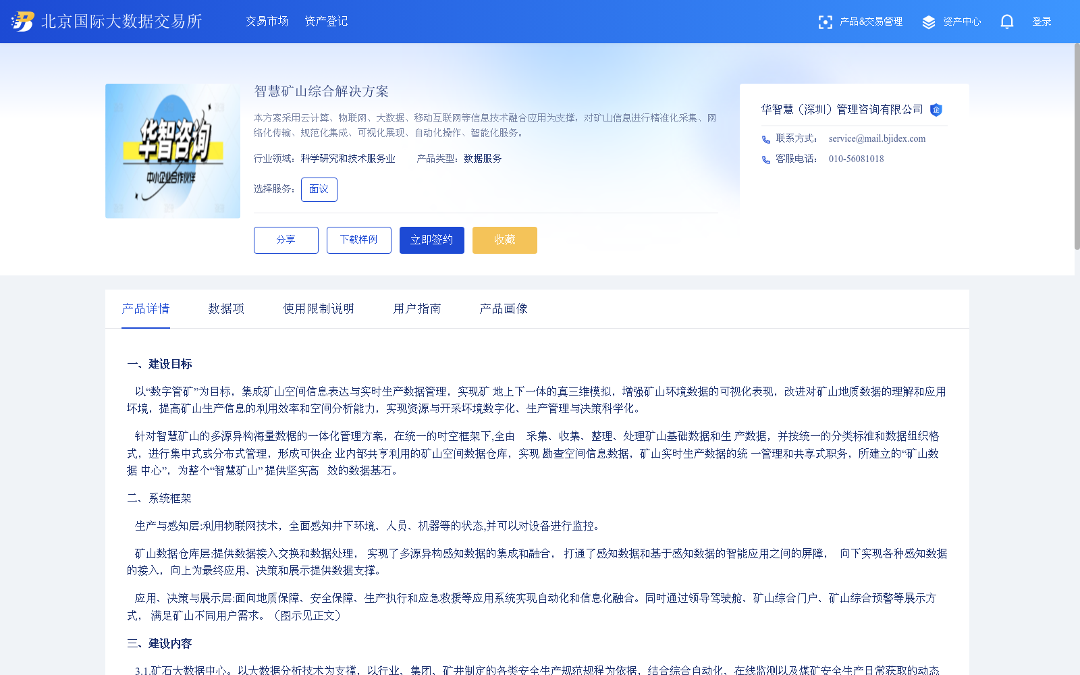
Task: Click the 一、建设目标 heading
Action: (159, 364)
